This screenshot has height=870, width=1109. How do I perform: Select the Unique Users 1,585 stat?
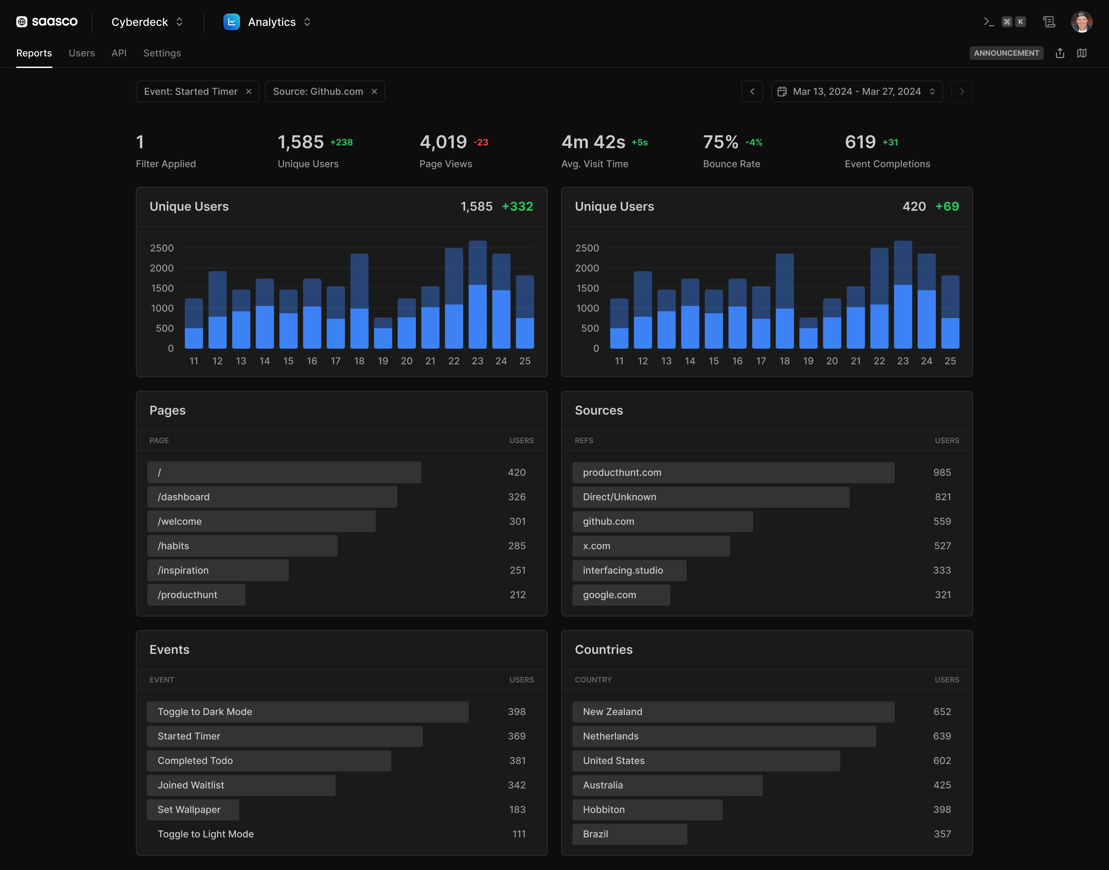click(315, 151)
